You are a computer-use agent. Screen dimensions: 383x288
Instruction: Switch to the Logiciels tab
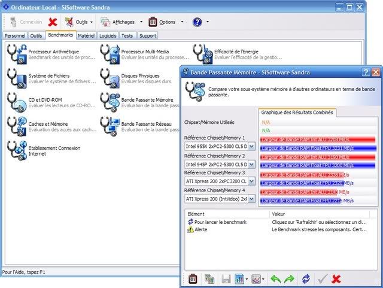(108, 36)
